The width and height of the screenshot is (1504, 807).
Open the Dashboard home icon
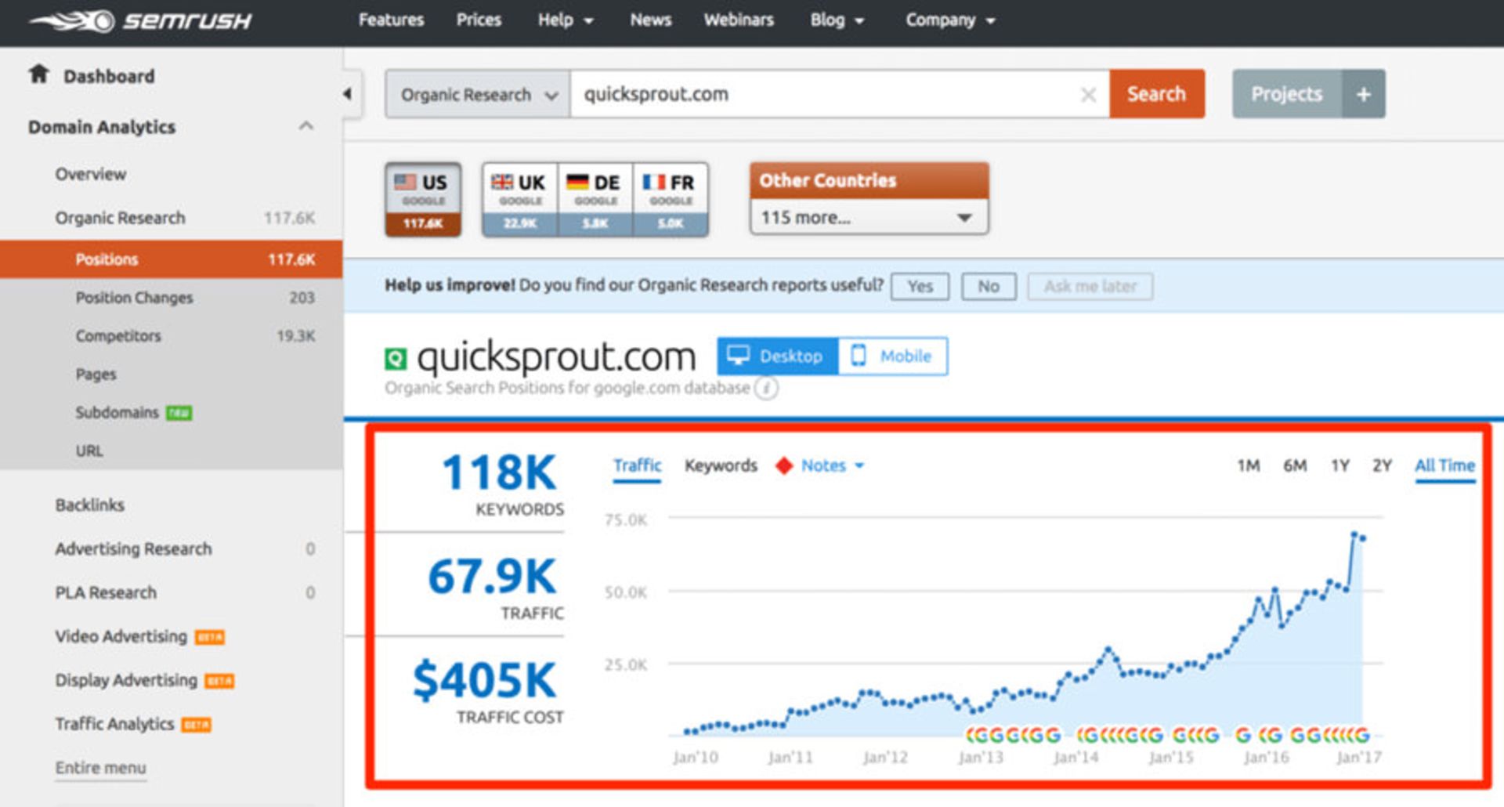[39, 74]
